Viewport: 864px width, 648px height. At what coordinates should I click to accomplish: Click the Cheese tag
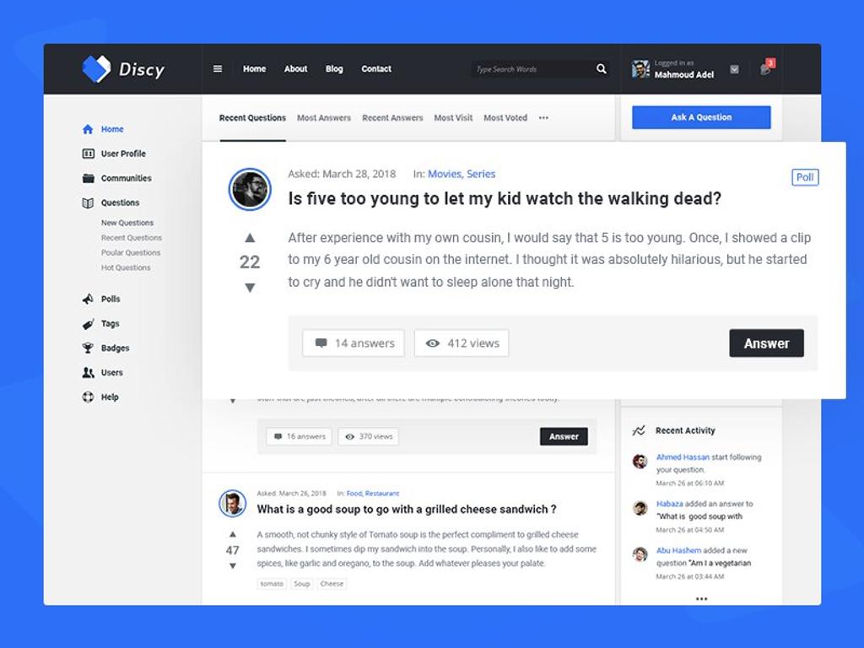332,584
